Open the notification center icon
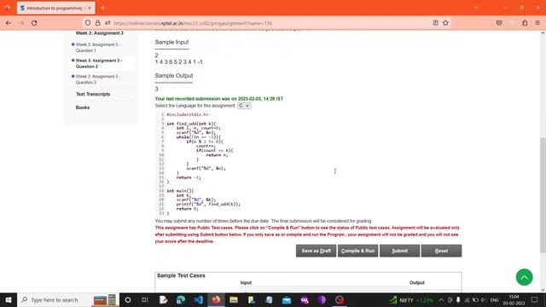Viewport: 546px width, 307px height. [x=535, y=299]
